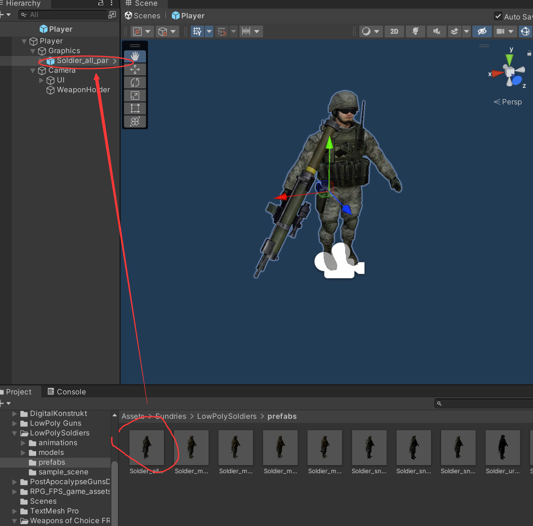Open the Gizmos menu globe button
The image size is (533, 526).
coord(525,32)
